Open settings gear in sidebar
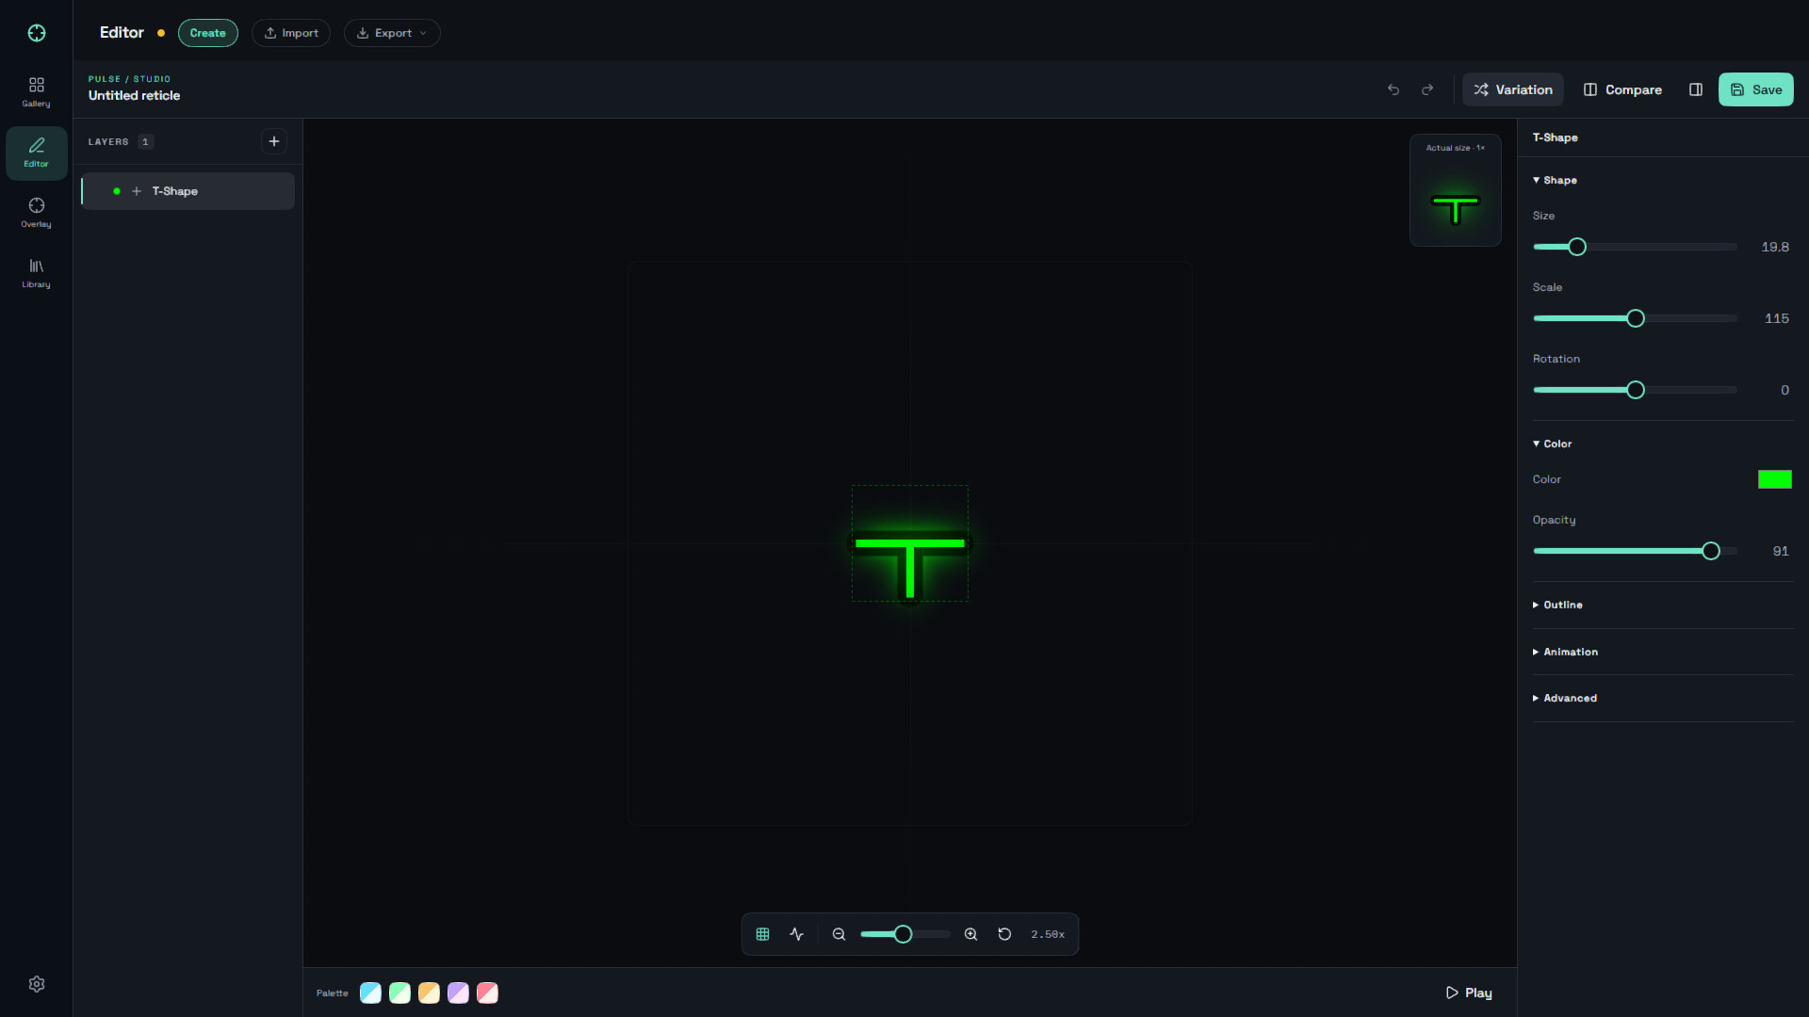The image size is (1809, 1017). click(x=37, y=984)
